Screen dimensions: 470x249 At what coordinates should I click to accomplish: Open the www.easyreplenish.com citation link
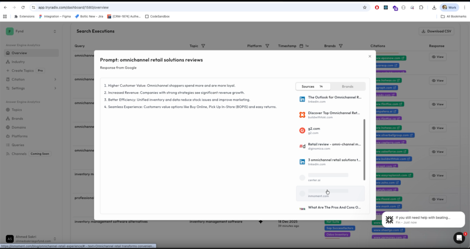pyautogui.click(x=394, y=175)
